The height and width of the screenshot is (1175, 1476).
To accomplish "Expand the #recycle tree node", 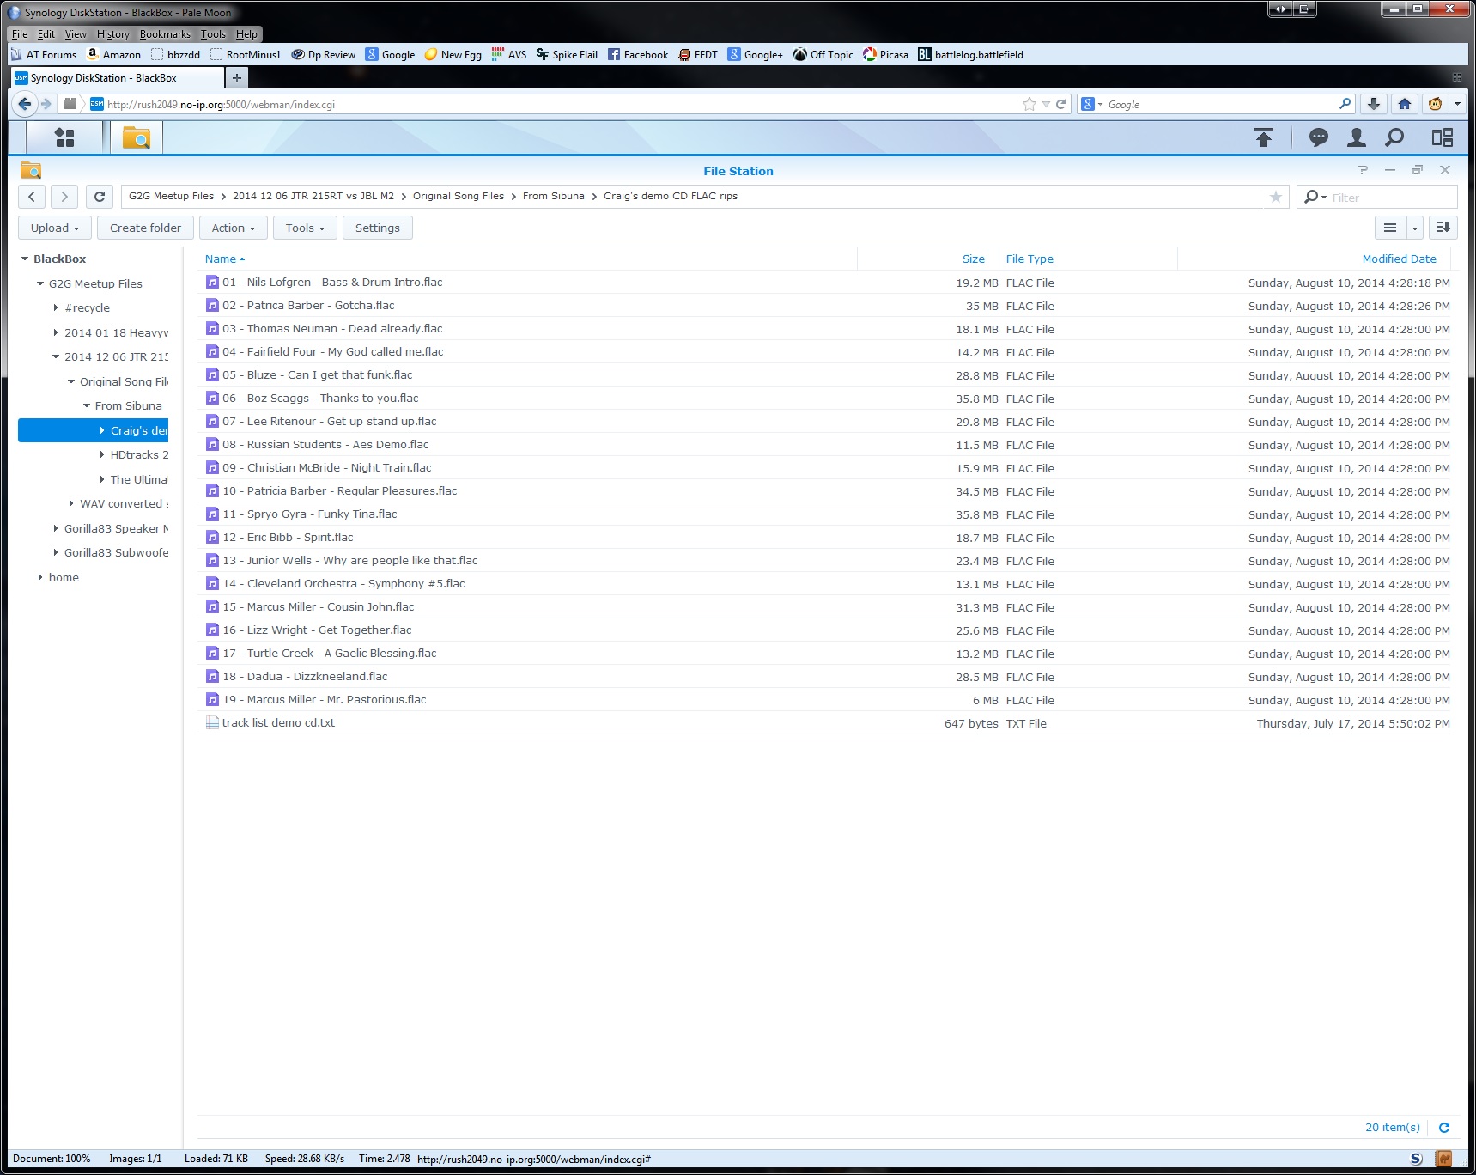I will point(56,307).
